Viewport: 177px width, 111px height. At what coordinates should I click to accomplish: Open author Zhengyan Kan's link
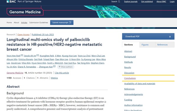tap(46, 67)
